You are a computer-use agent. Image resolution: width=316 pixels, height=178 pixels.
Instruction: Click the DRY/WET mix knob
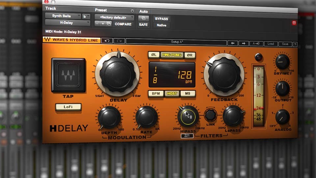click(x=282, y=62)
